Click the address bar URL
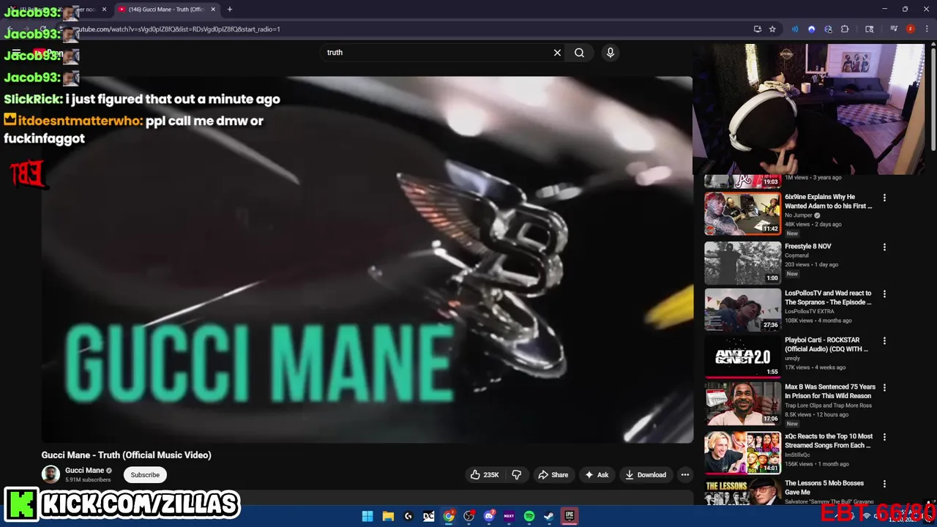This screenshot has width=937, height=527. point(179,29)
